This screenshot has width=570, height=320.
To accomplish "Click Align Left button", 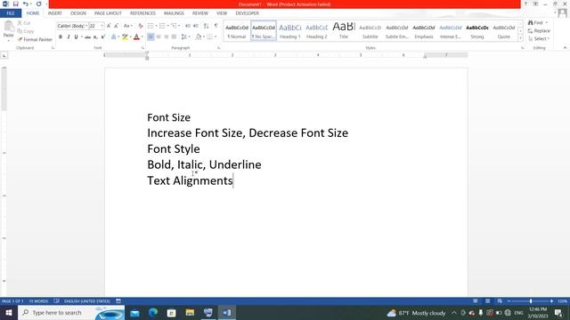I will tap(151, 37).
